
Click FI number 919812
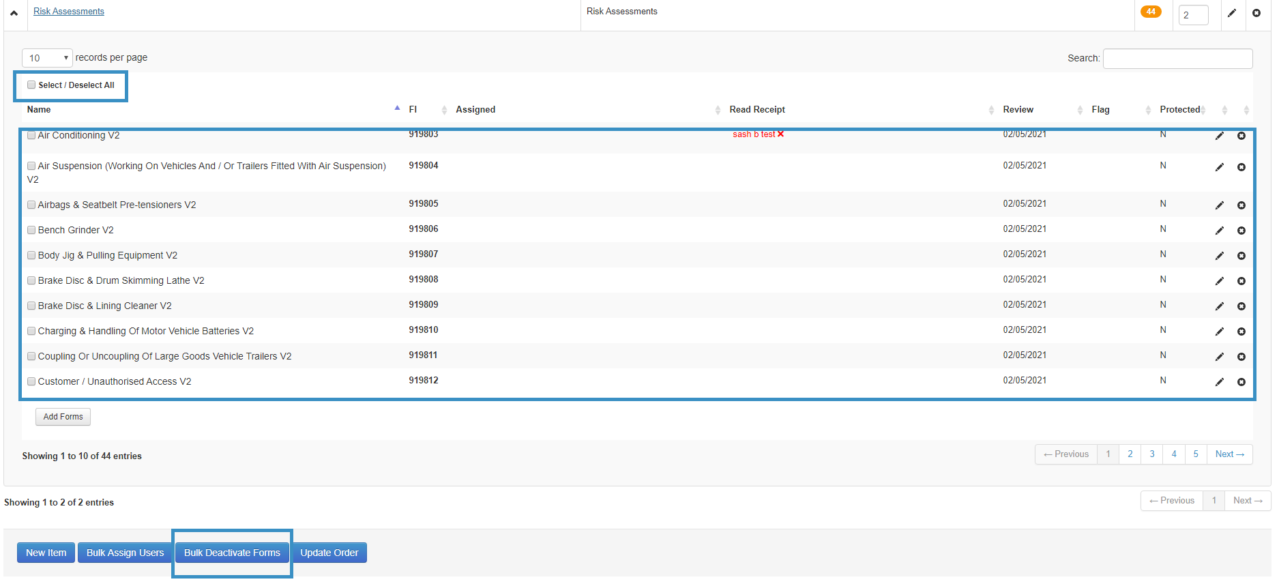point(424,381)
